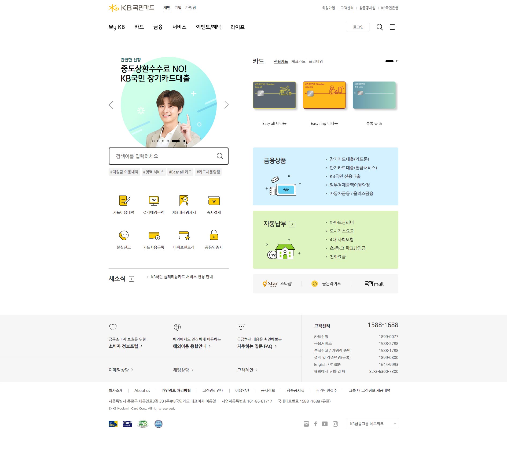The height and width of the screenshot is (462, 507).
Task: Open the 금융 main menu
Action: pyautogui.click(x=158, y=27)
